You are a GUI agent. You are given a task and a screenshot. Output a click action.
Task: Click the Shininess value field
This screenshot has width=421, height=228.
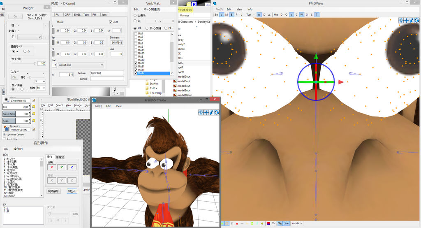(x=116, y=42)
